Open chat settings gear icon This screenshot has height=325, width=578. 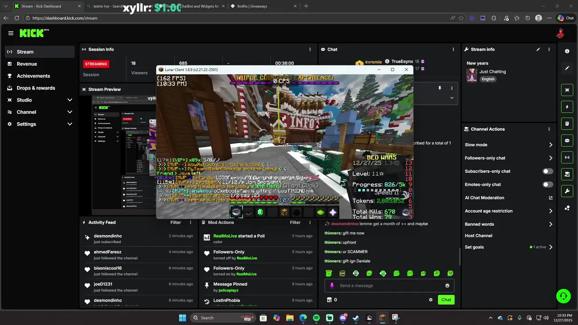click(x=431, y=300)
